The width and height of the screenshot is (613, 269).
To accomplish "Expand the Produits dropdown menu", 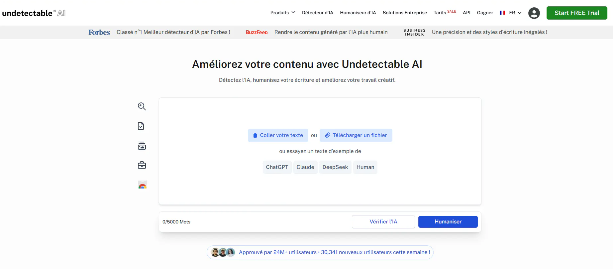I will (x=283, y=13).
